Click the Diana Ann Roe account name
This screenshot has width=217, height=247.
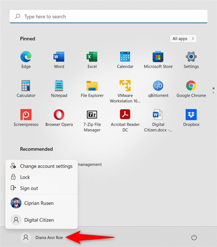[49, 237]
